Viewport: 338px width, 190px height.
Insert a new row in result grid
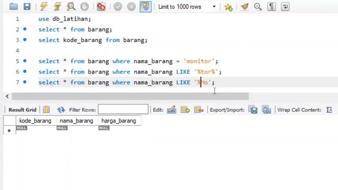[185, 110]
